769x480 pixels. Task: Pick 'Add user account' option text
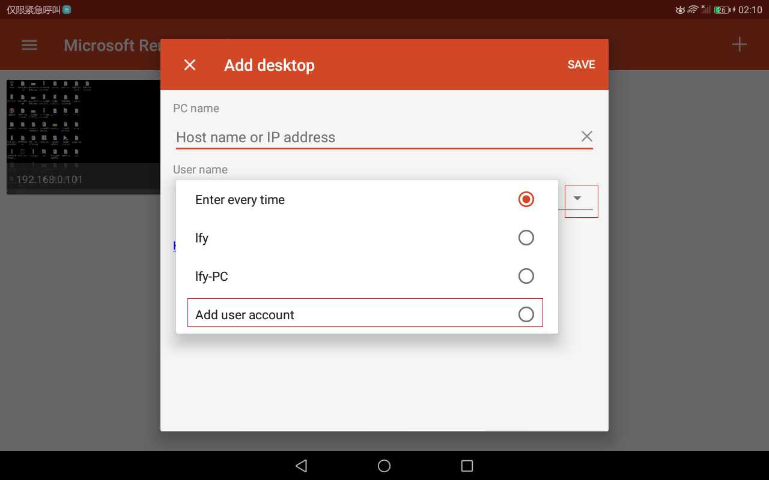point(245,315)
